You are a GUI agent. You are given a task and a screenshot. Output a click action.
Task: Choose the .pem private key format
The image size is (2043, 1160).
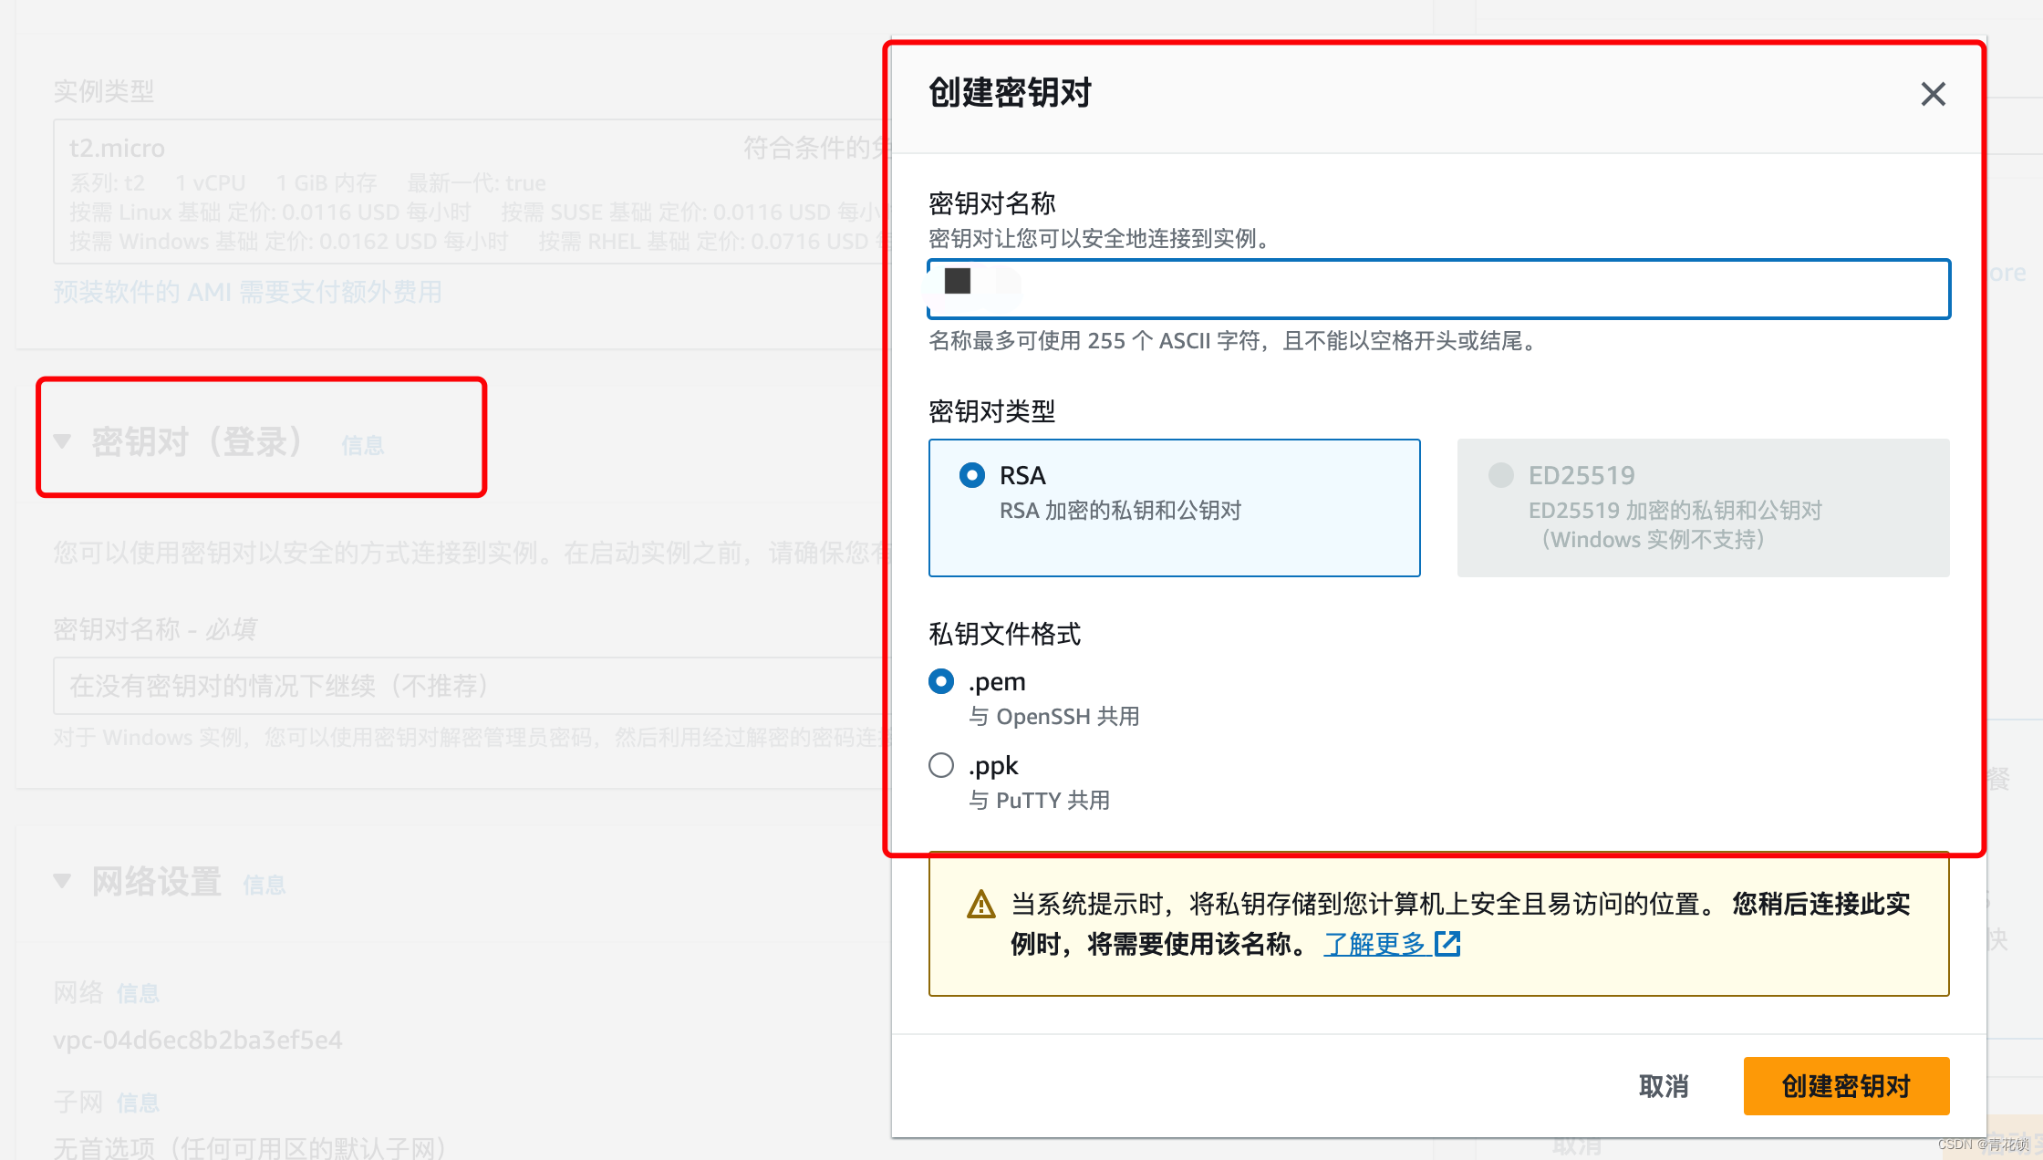[941, 681]
